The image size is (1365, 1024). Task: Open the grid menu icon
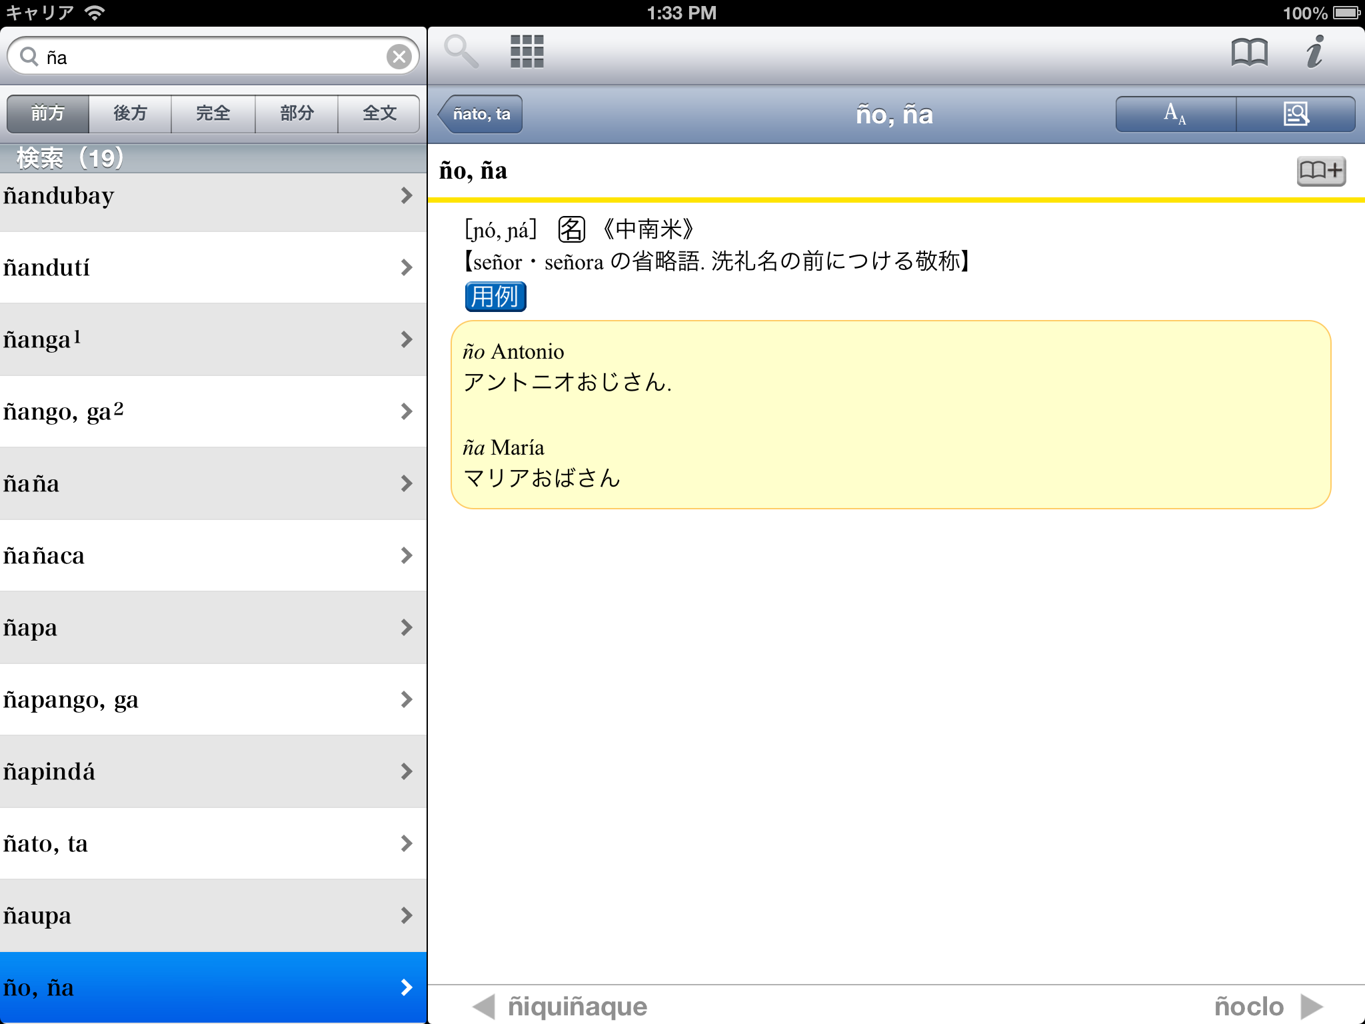[x=527, y=51]
